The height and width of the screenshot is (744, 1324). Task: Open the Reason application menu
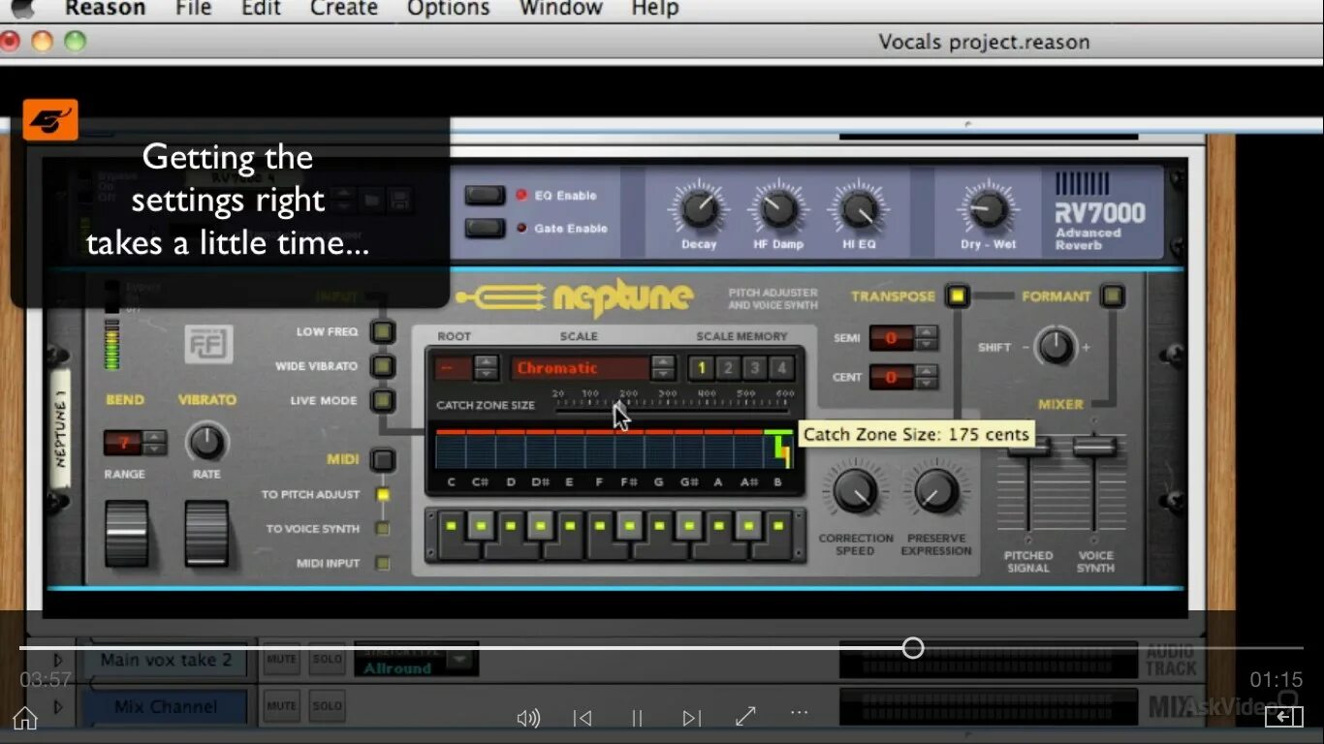(105, 9)
